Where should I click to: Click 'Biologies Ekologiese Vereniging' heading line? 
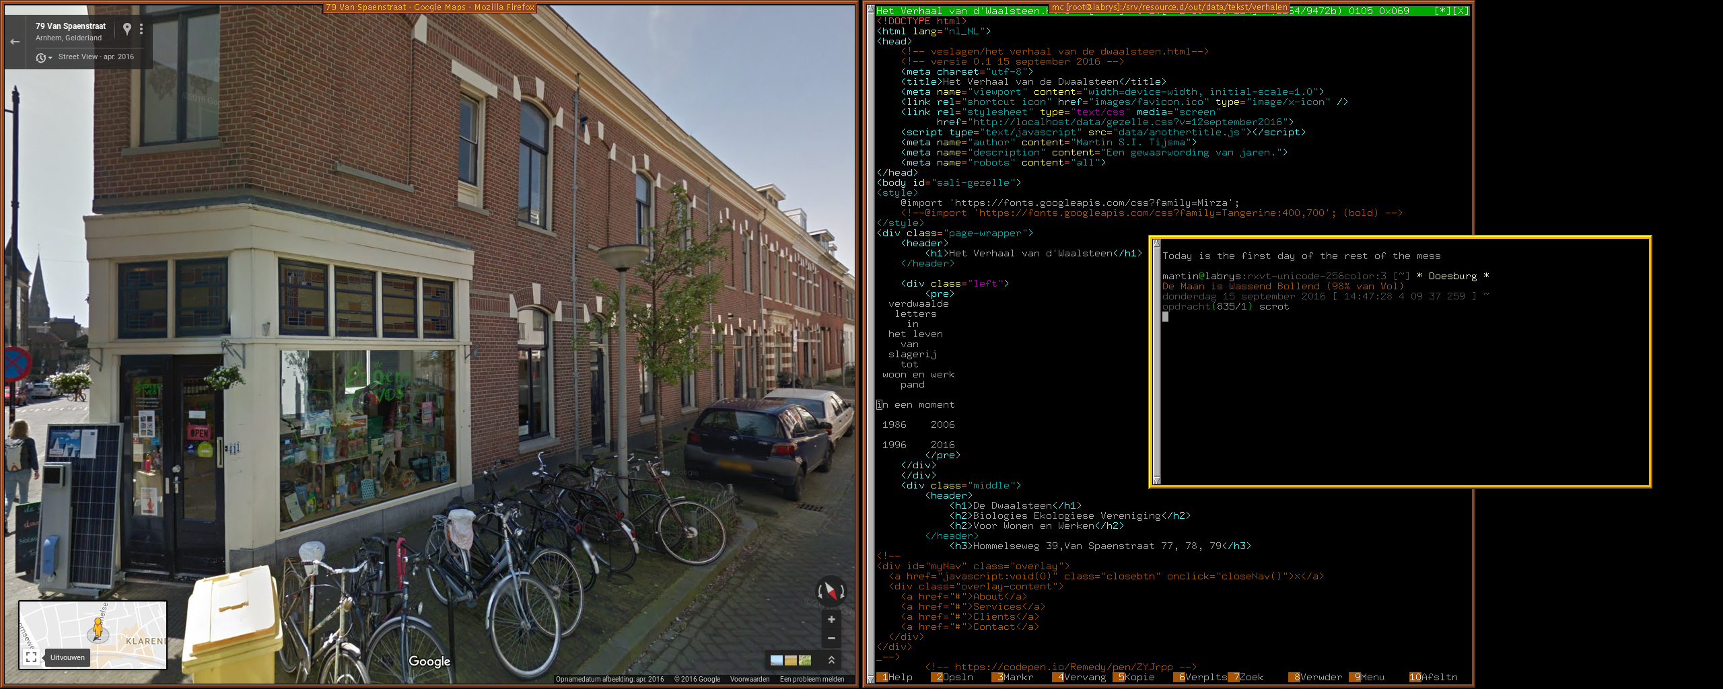tap(1070, 515)
